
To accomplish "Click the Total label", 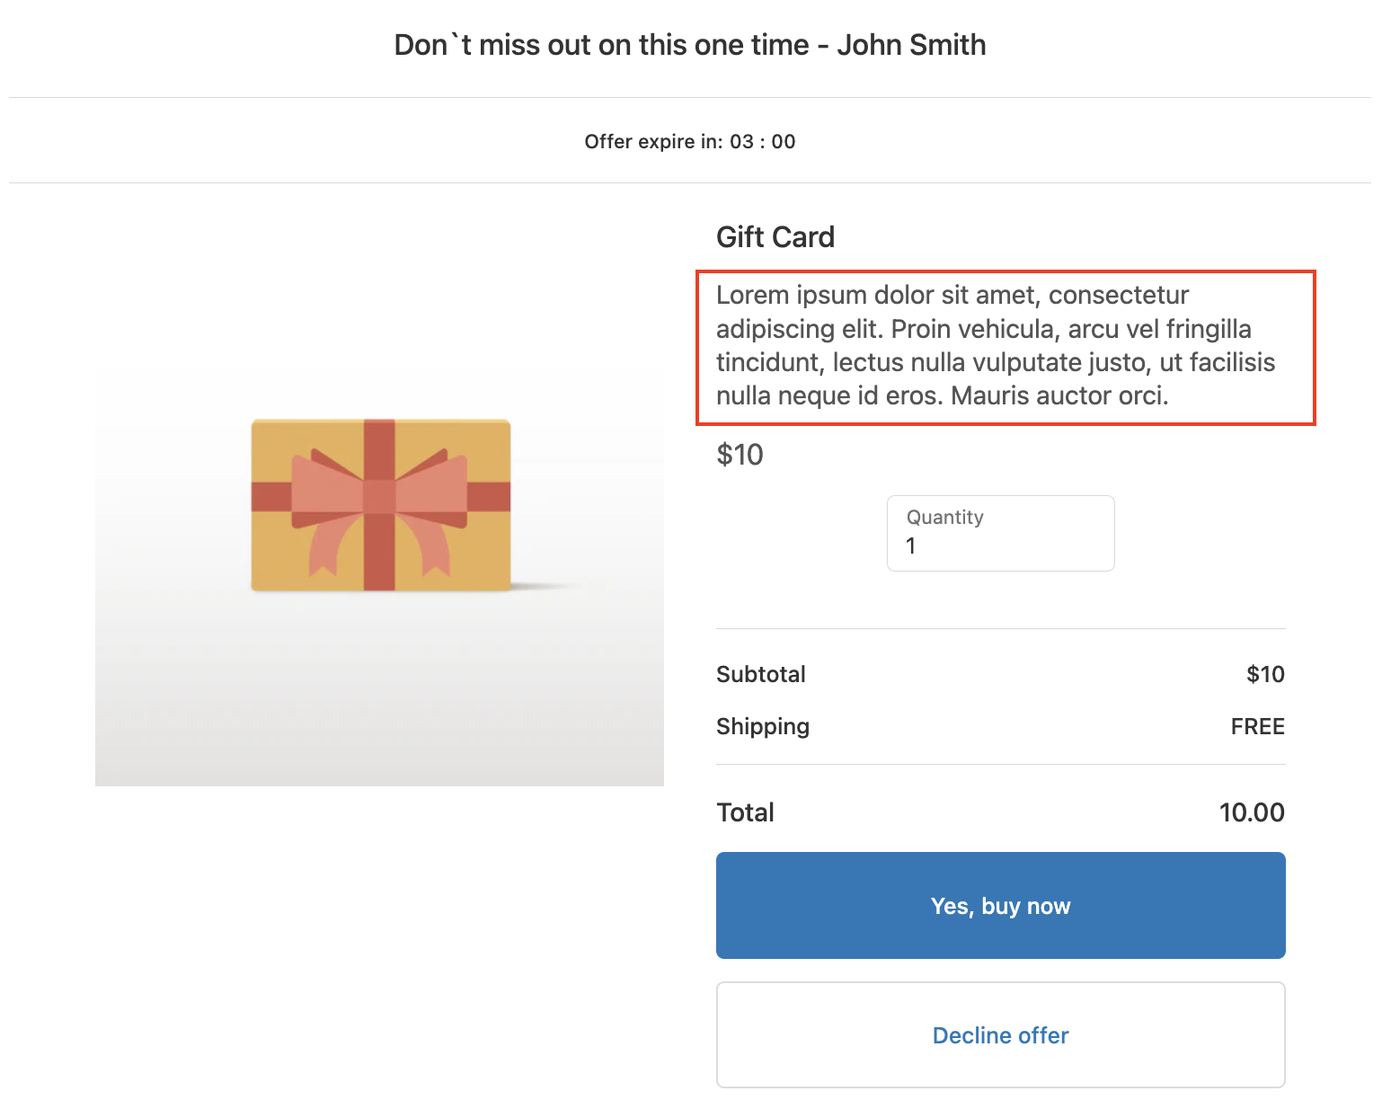I will 745,812.
